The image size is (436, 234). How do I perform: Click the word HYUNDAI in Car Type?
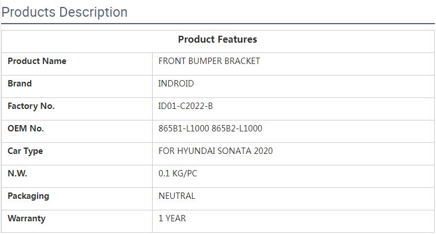[x=195, y=151]
